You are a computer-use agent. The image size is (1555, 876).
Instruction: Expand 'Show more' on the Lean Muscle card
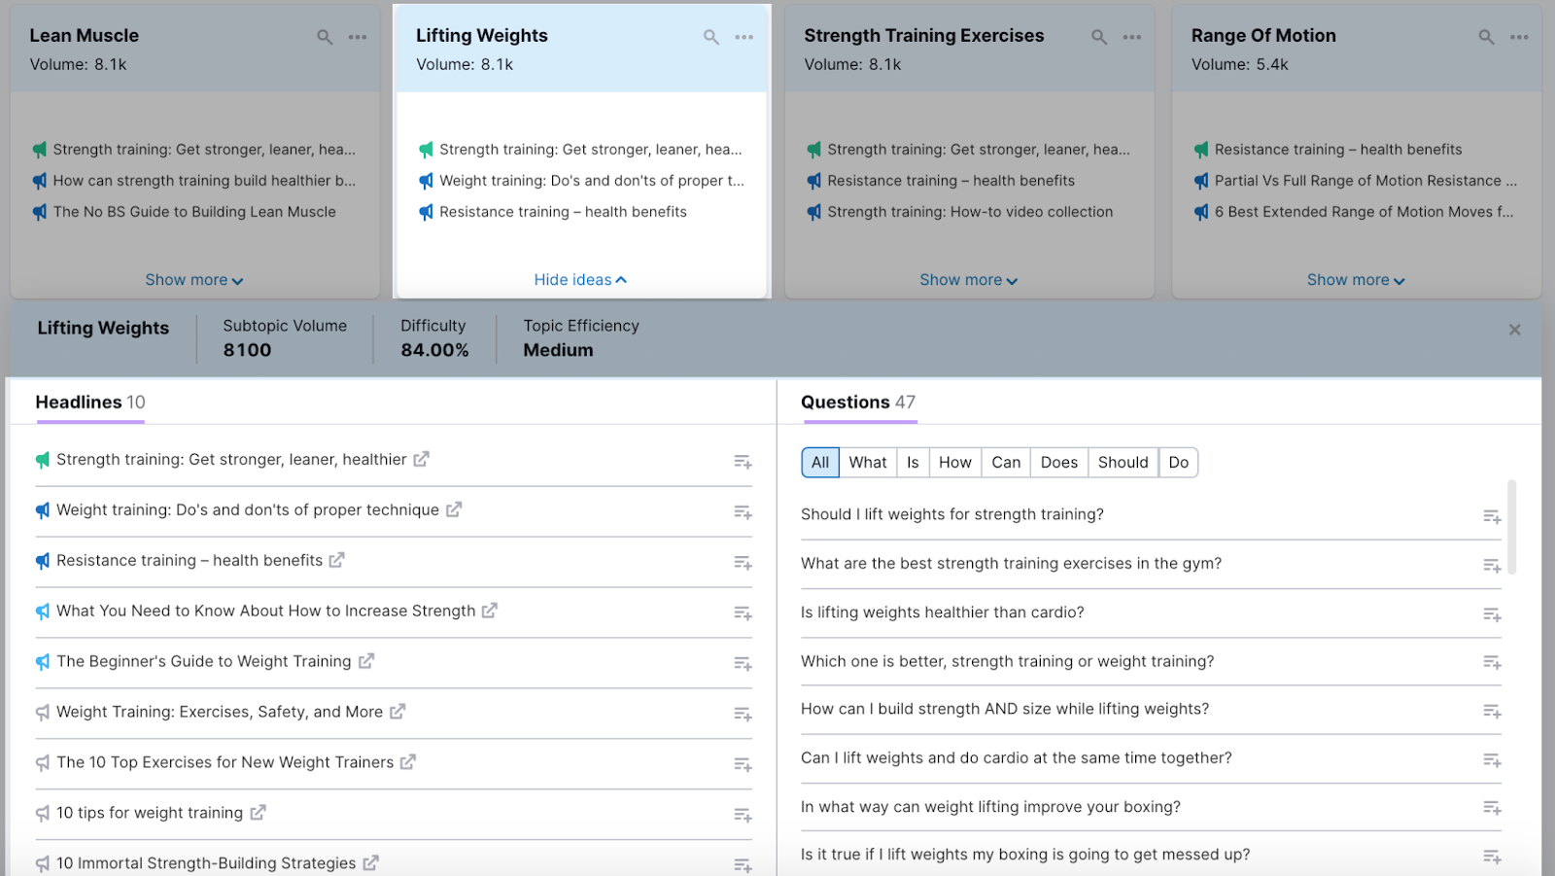point(192,279)
